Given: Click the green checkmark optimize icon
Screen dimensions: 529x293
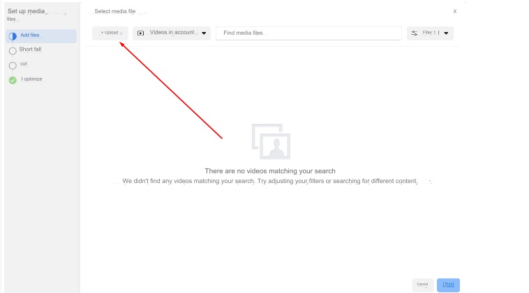Looking at the screenshot, I should pos(12,80).
